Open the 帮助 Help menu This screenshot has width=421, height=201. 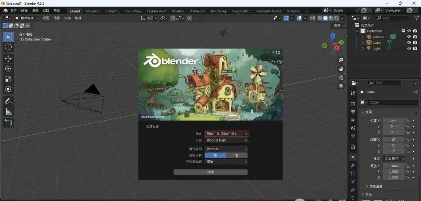57,11
